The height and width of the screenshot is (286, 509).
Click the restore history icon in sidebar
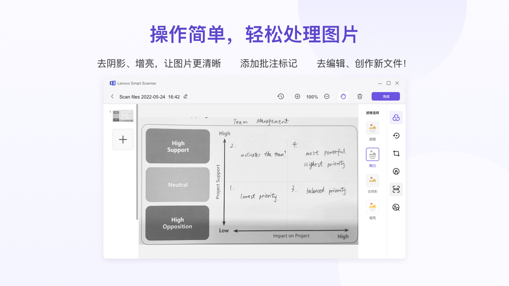(396, 135)
